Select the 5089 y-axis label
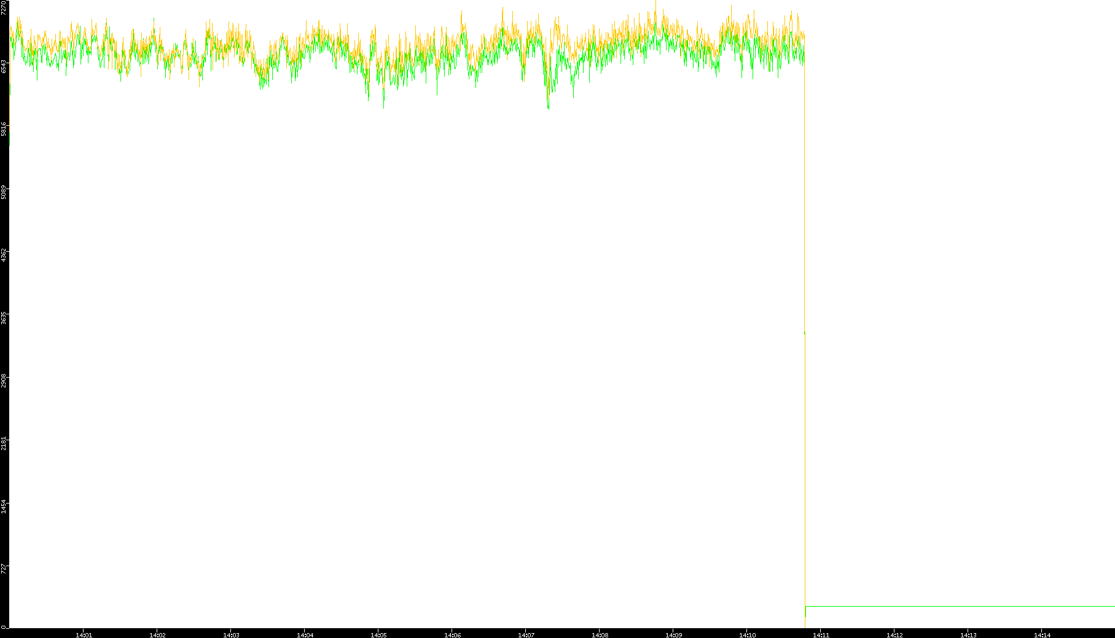 click(4, 192)
